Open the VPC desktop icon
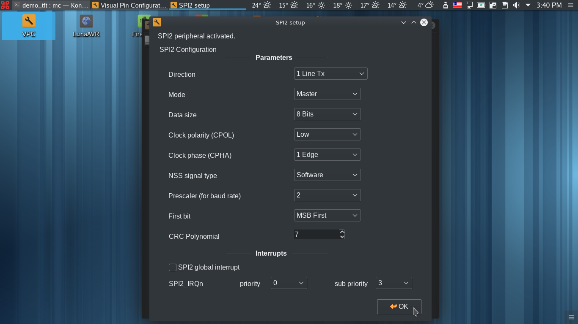Screen dimensions: 578x324 click(x=29, y=25)
